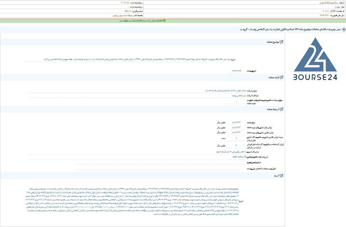Click the green notice bar message text
Image resolution: width=346 pixels, height=227 pixels.
[x=141, y=21]
